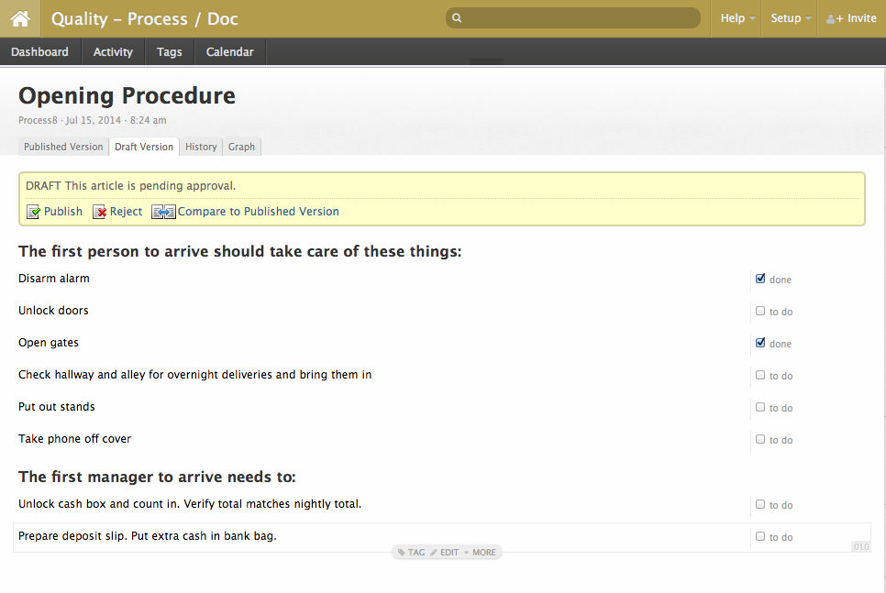
Task: Click the magnifier icon in search bar
Action: (x=458, y=18)
